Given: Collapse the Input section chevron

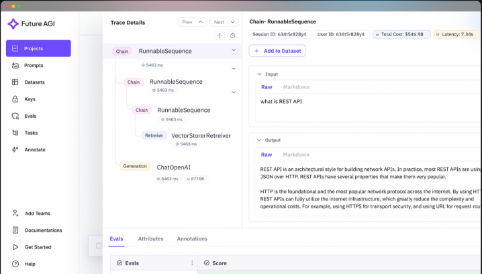Looking at the screenshot, I should [x=258, y=74].
